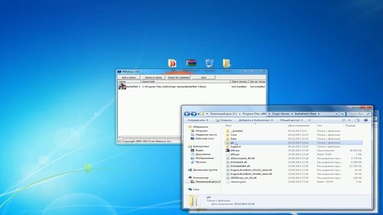The height and width of the screenshot is (215, 383).
Task: Open the Добавить в библиотеку menu
Action: 256,120
